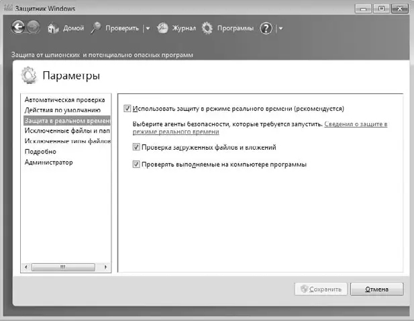Click the gear Programs icon
The image size is (414, 321).
pos(207,28)
